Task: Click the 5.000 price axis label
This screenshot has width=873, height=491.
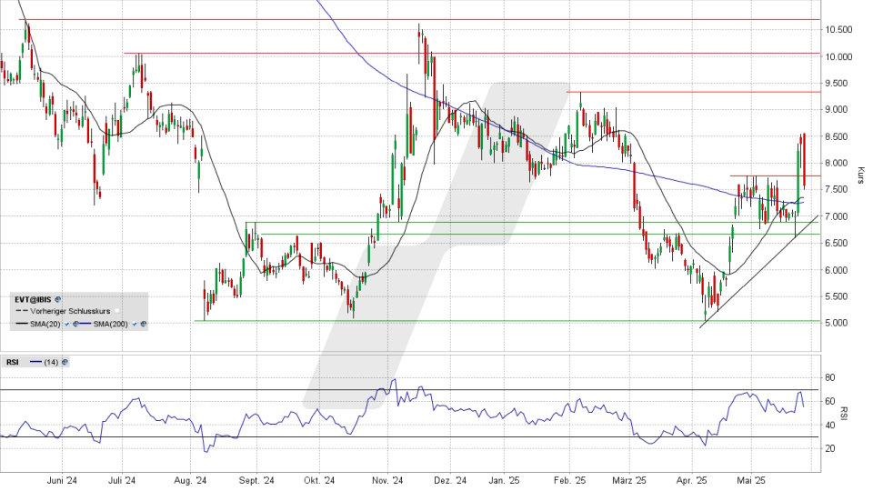Action: coord(838,323)
